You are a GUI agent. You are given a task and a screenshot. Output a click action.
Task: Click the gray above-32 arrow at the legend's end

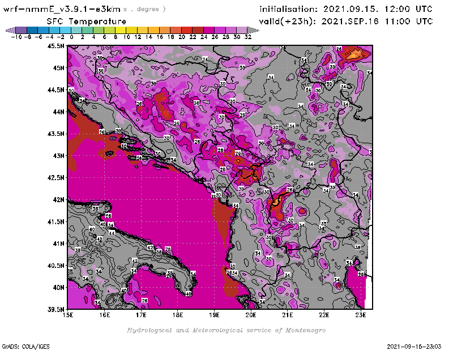[253, 30]
